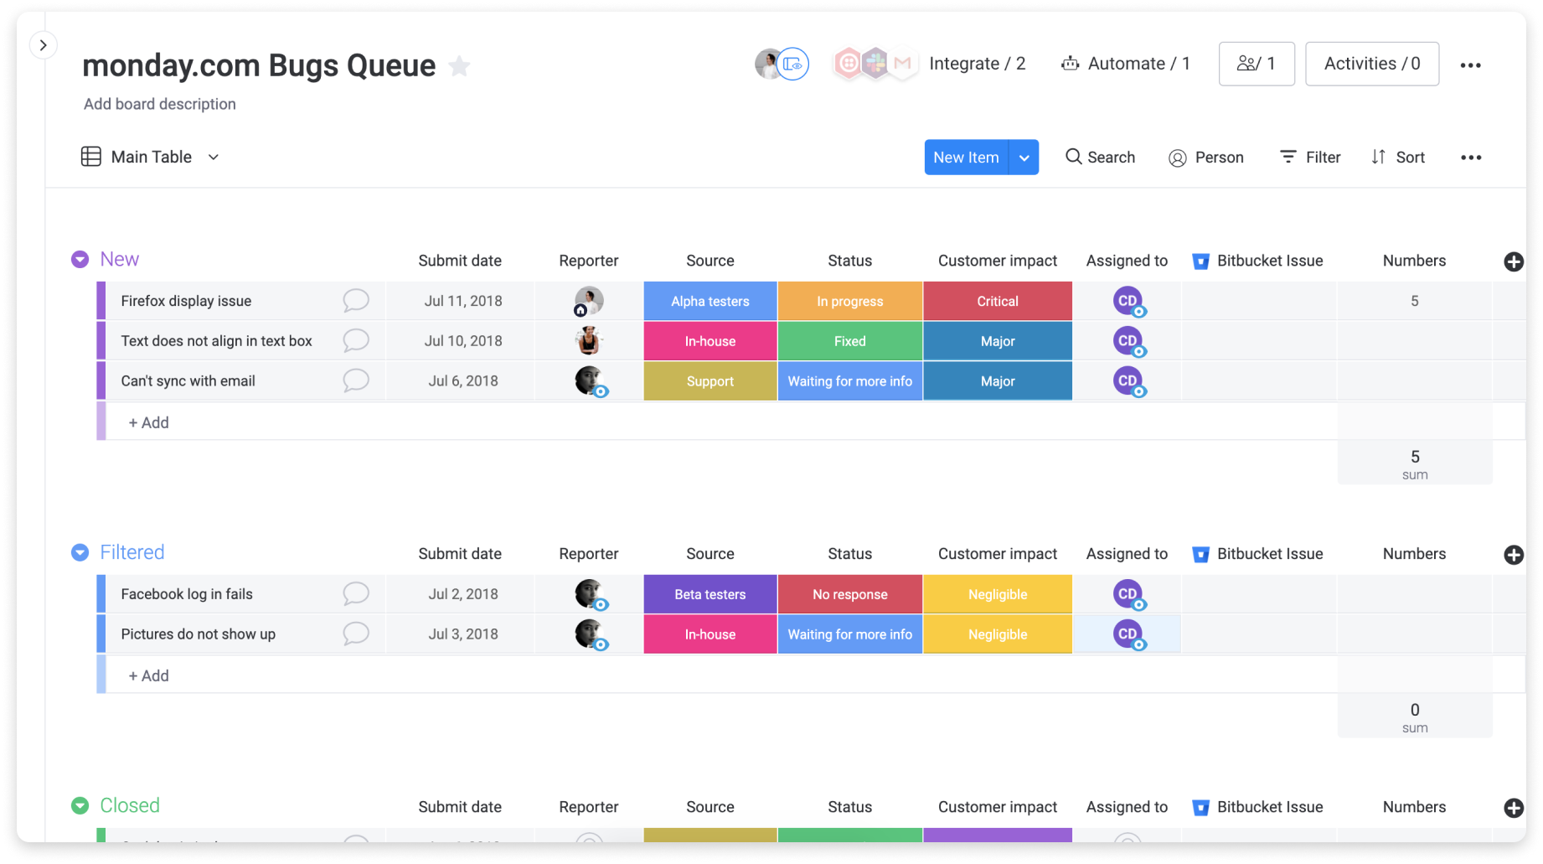Click the reporter avatar for Firefox display issue
Screen dimensions: 1543x864
point(589,301)
